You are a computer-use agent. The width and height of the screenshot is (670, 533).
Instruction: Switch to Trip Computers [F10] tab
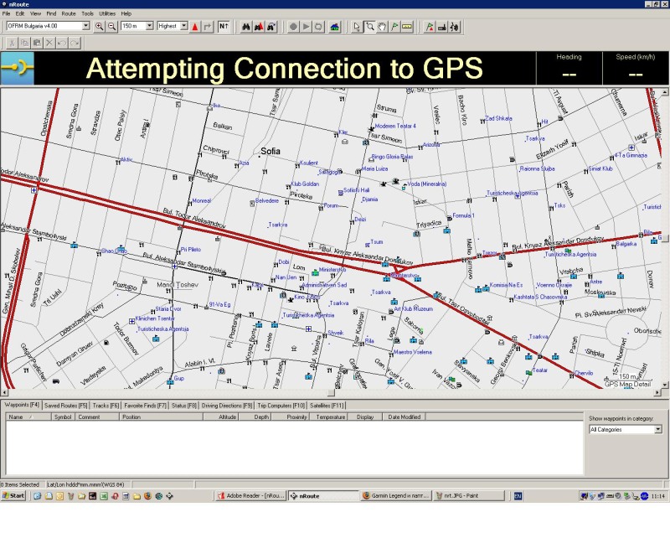coord(281,406)
